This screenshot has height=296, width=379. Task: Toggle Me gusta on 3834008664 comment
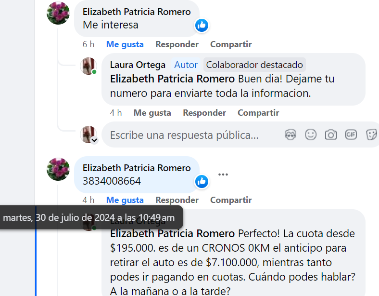[x=125, y=200]
